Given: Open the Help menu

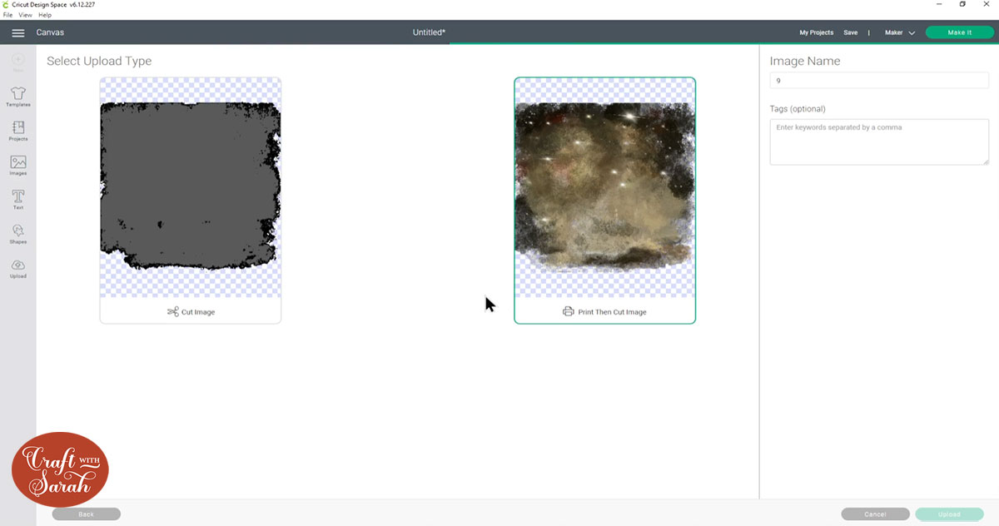Looking at the screenshot, I should 45,15.
